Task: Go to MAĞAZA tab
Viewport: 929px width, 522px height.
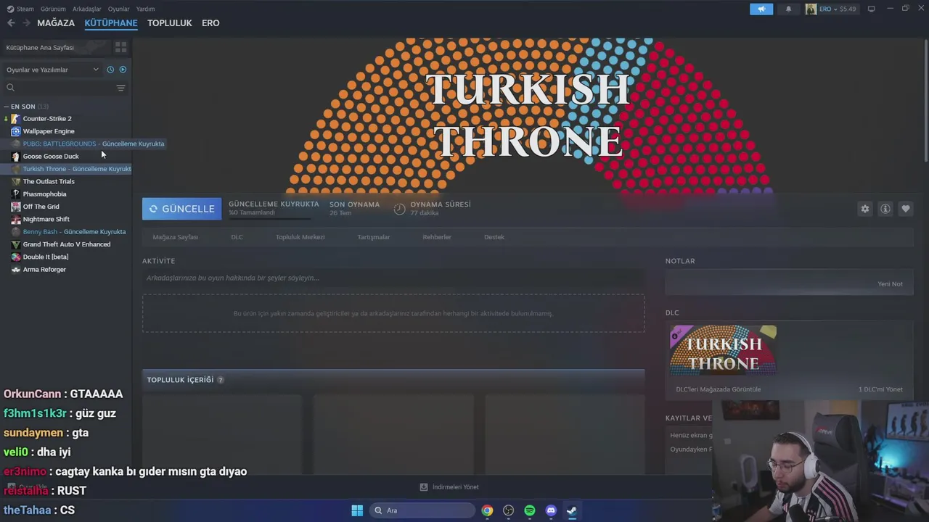Action: click(x=56, y=23)
